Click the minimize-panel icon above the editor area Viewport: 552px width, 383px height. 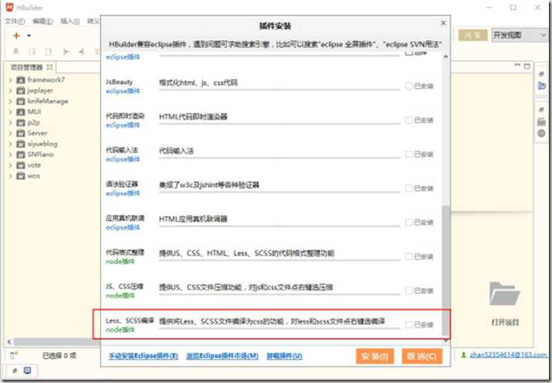[x=517, y=65]
